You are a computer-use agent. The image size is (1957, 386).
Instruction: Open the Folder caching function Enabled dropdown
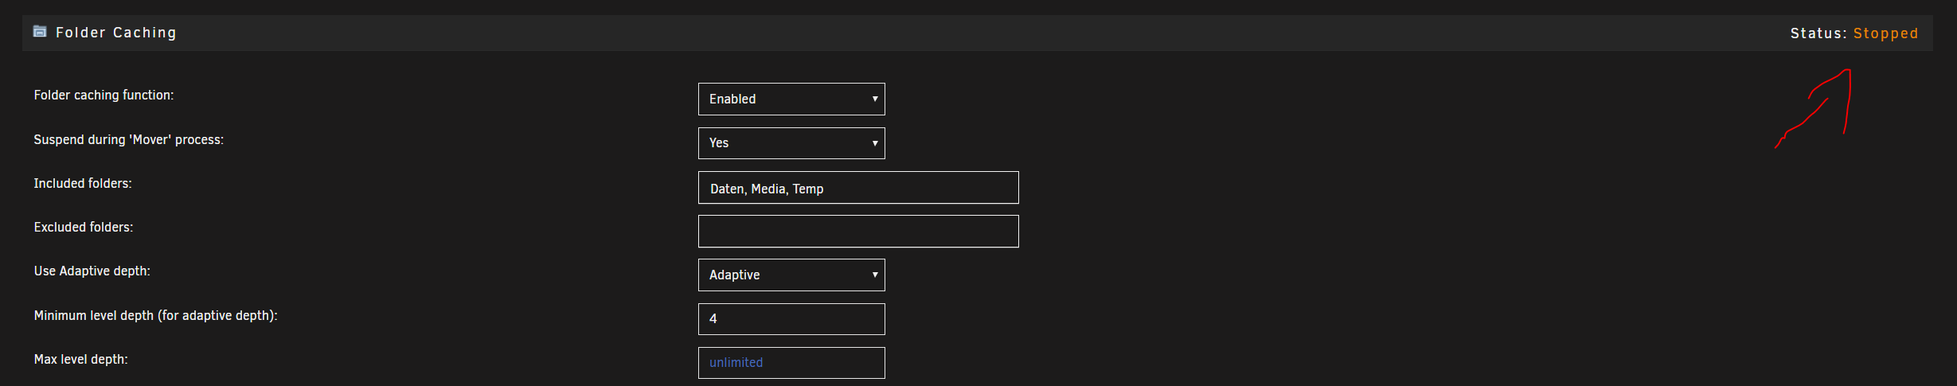pyautogui.click(x=791, y=99)
